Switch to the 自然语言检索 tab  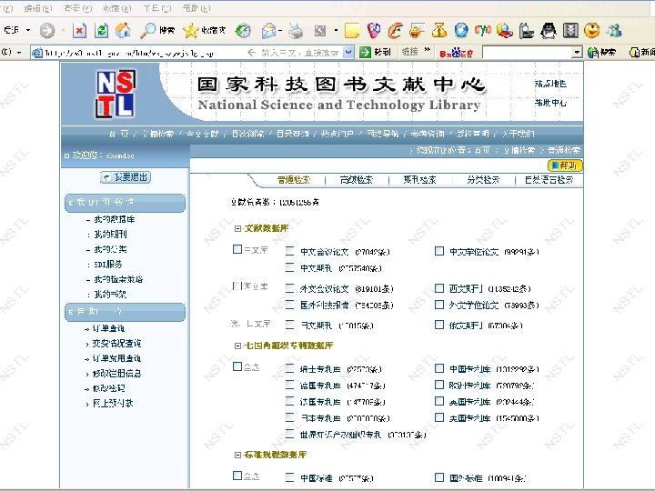[549, 180]
